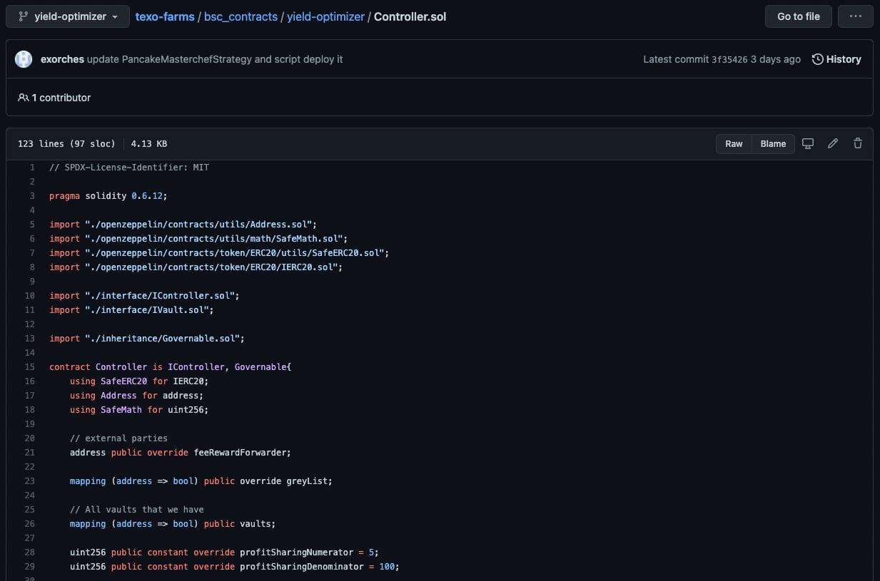The width and height of the screenshot is (880, 581).
Task: Open the yield-optimizer folder breadcrumb link
Action: (x=325, y=16)
